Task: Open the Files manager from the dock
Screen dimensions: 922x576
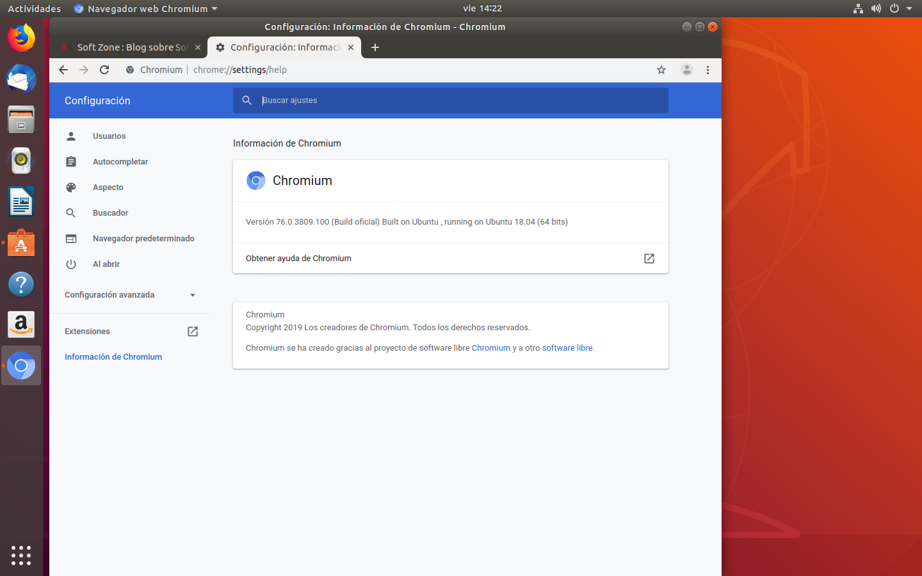Action: (x=21, y=120)
